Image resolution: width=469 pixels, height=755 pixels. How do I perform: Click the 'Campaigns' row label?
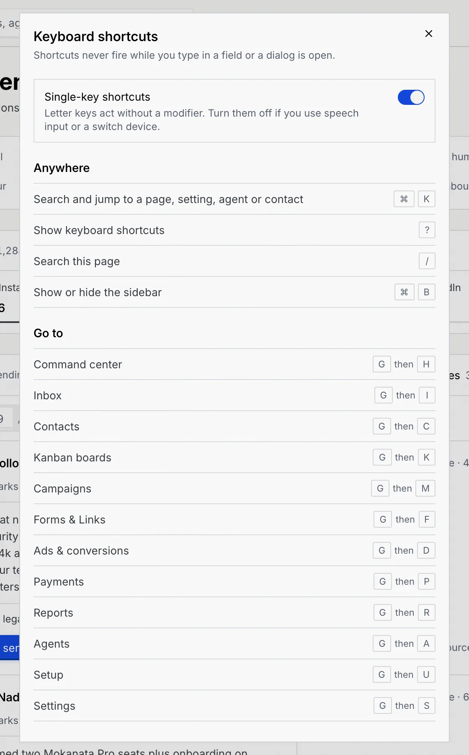62,489
